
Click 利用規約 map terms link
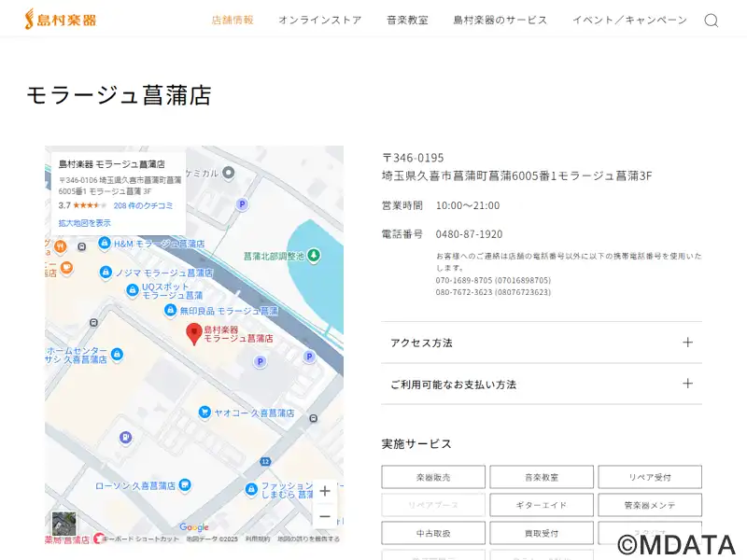point(258,539)
